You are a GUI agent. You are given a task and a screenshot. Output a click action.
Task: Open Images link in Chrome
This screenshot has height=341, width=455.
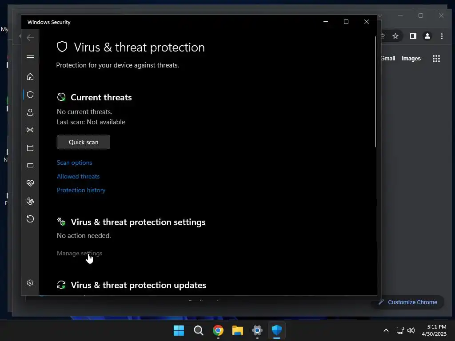(411, 58)
